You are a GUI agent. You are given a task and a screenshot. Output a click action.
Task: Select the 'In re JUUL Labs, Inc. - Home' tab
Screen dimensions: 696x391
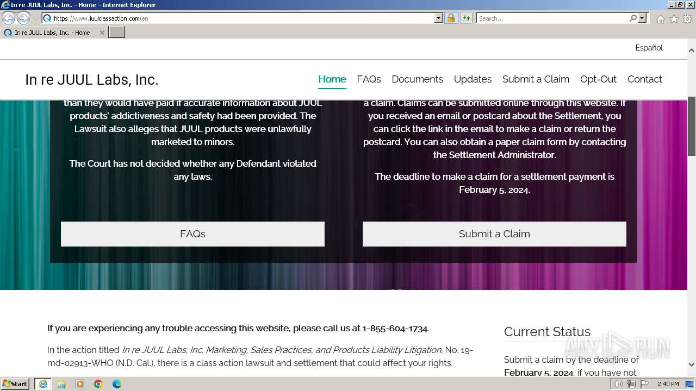[53, 33]
